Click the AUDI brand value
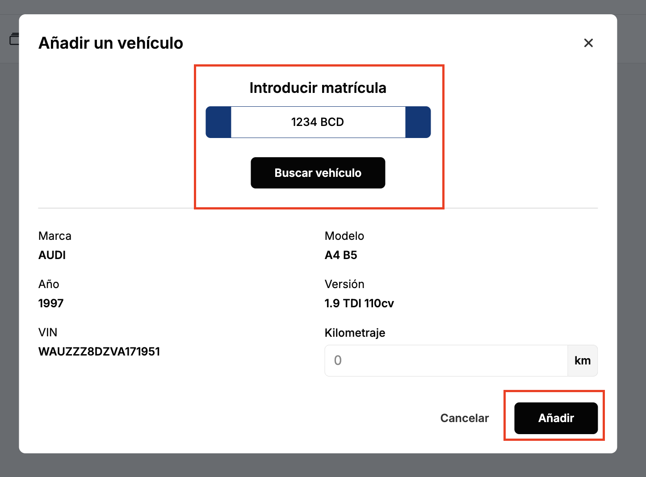Viewport: 646px width, 477px height. coord(52,255)
